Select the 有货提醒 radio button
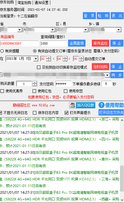 click(2, 51)
